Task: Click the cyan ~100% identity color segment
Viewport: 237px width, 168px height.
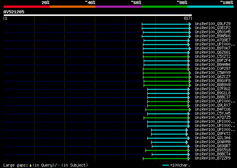Action: pyautogui.click(x=210, y=7)
